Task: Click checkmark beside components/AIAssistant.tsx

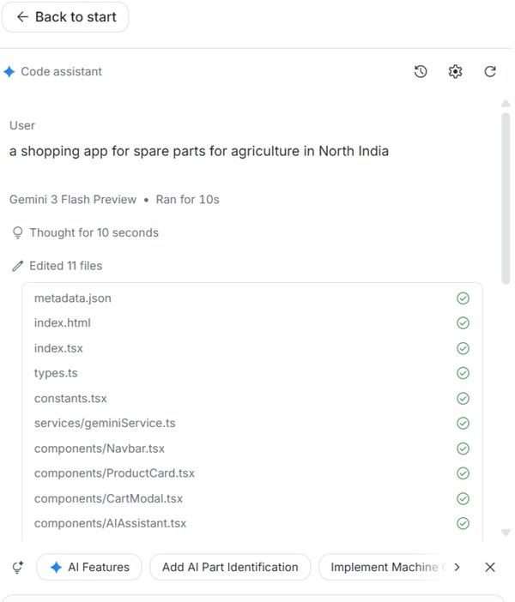Action: [463, 523]
